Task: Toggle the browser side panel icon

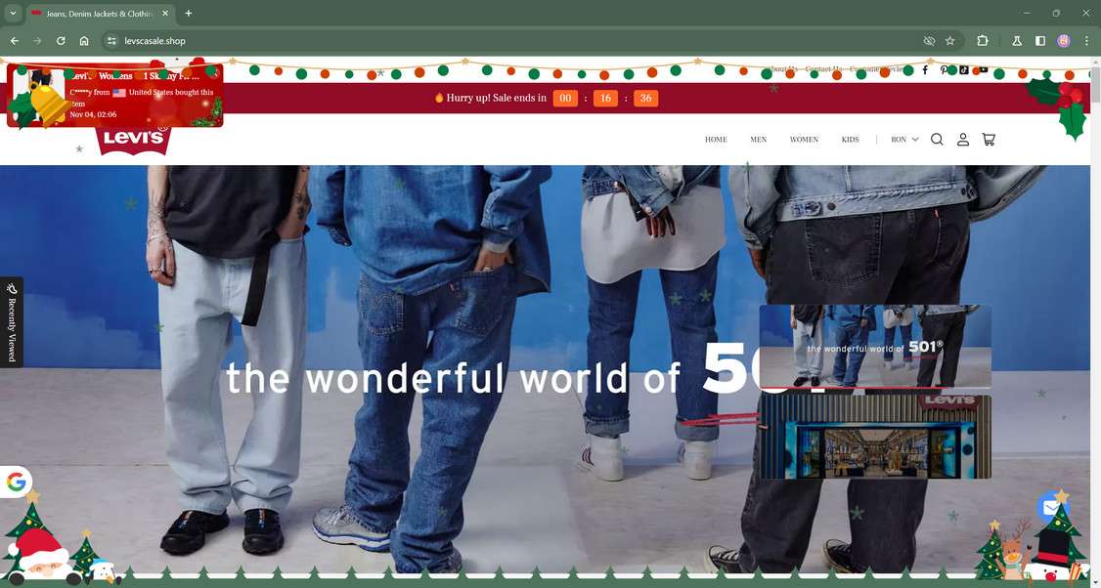Action: click(1040, 41)
